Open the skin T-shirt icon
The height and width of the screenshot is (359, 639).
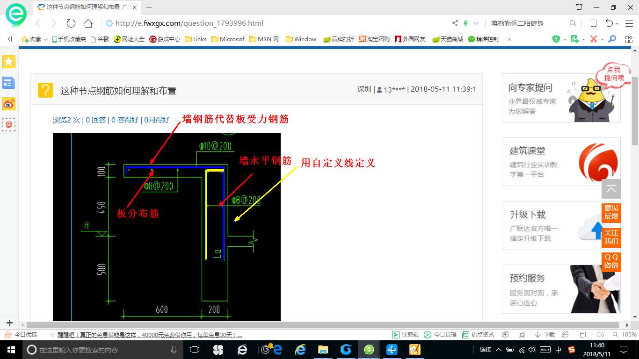pyautogui.click(x=579, y=7)
